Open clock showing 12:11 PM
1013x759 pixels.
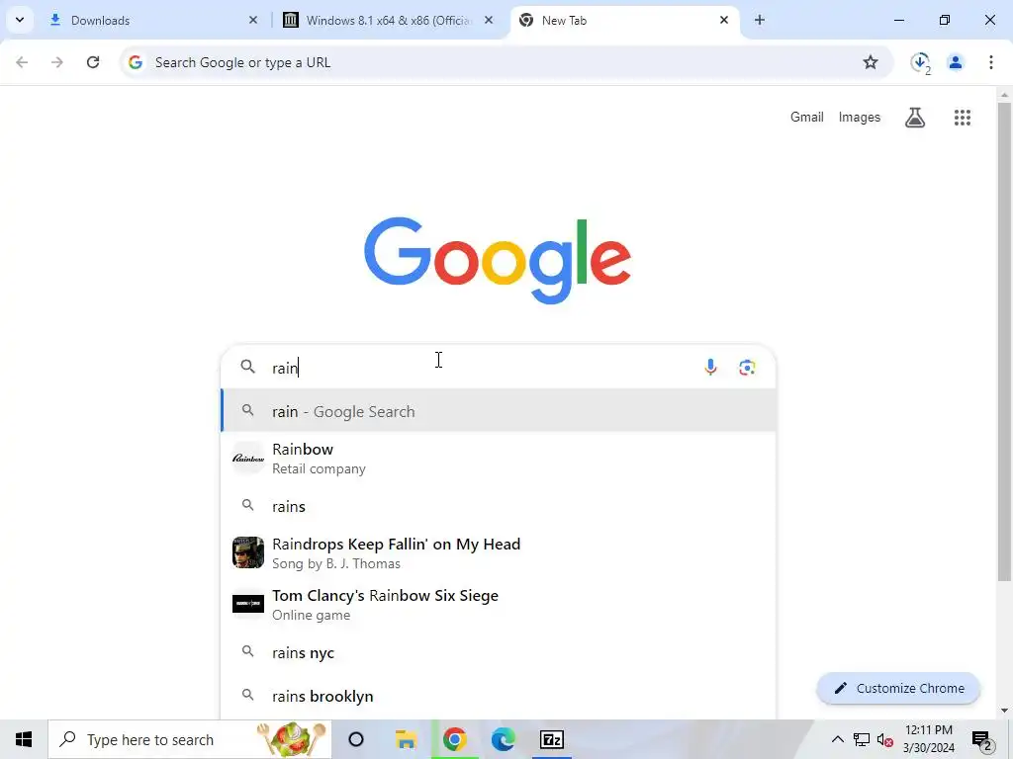click(928, 739)
